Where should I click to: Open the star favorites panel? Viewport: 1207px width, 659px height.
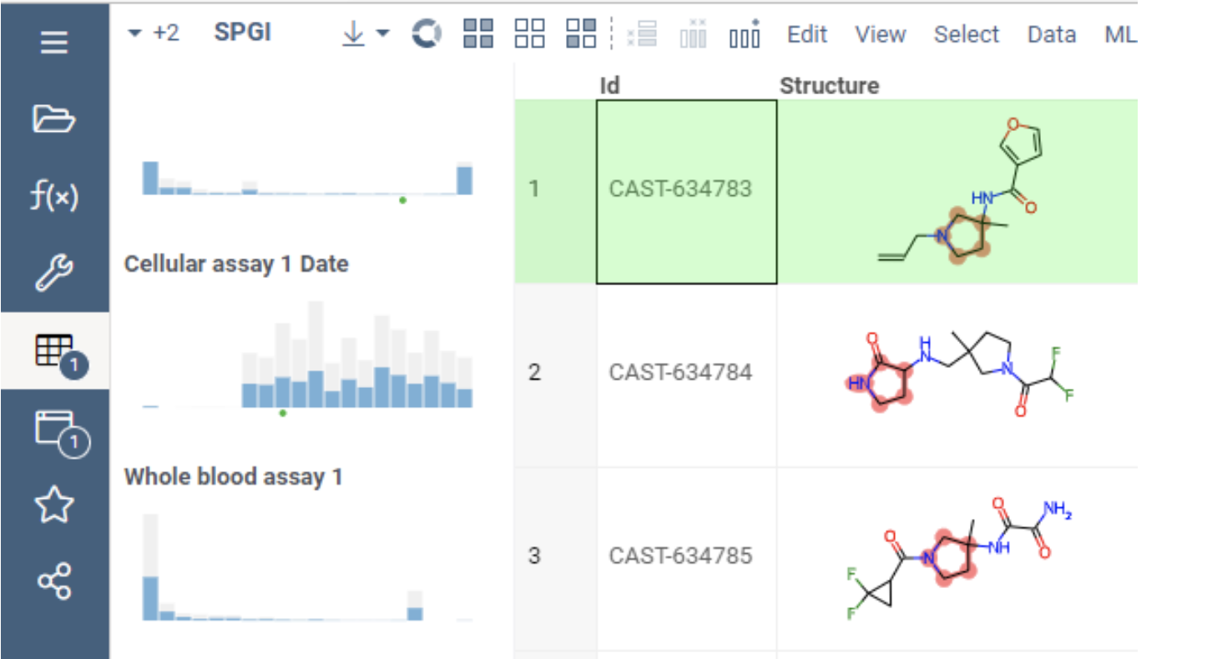54,503
